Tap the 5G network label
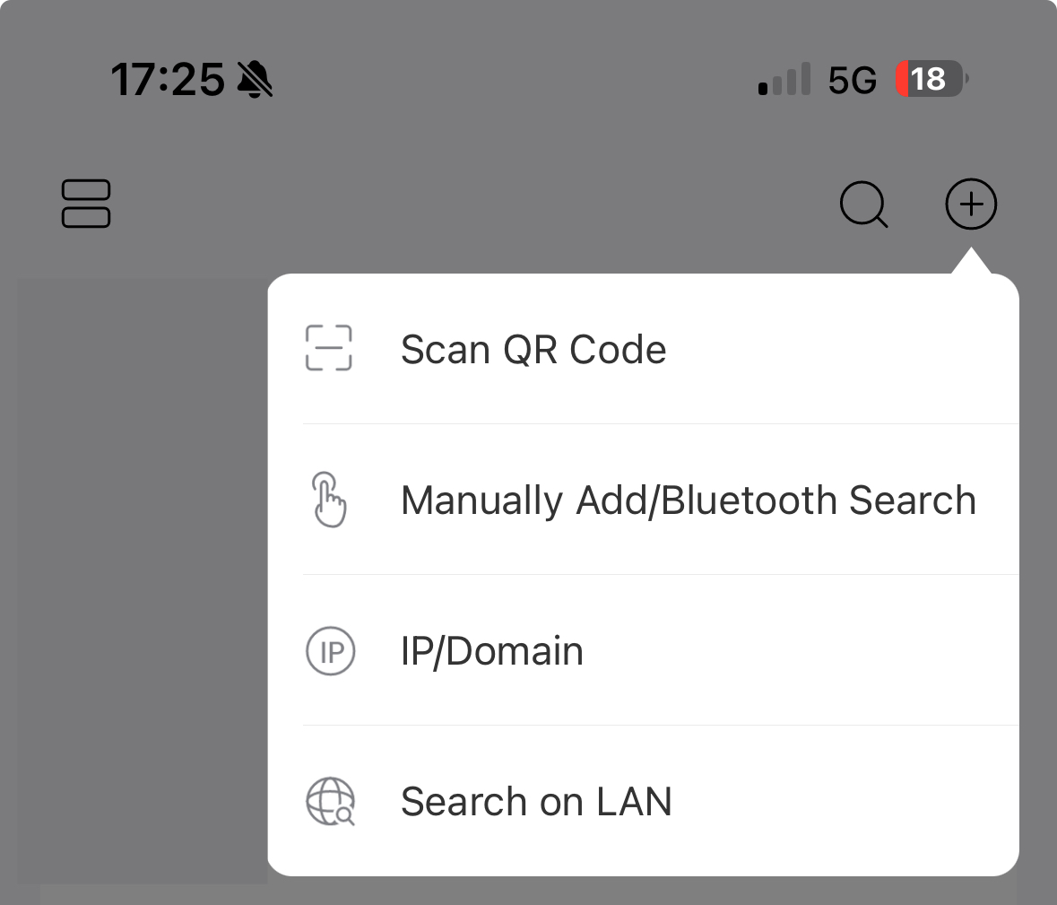 852,80
